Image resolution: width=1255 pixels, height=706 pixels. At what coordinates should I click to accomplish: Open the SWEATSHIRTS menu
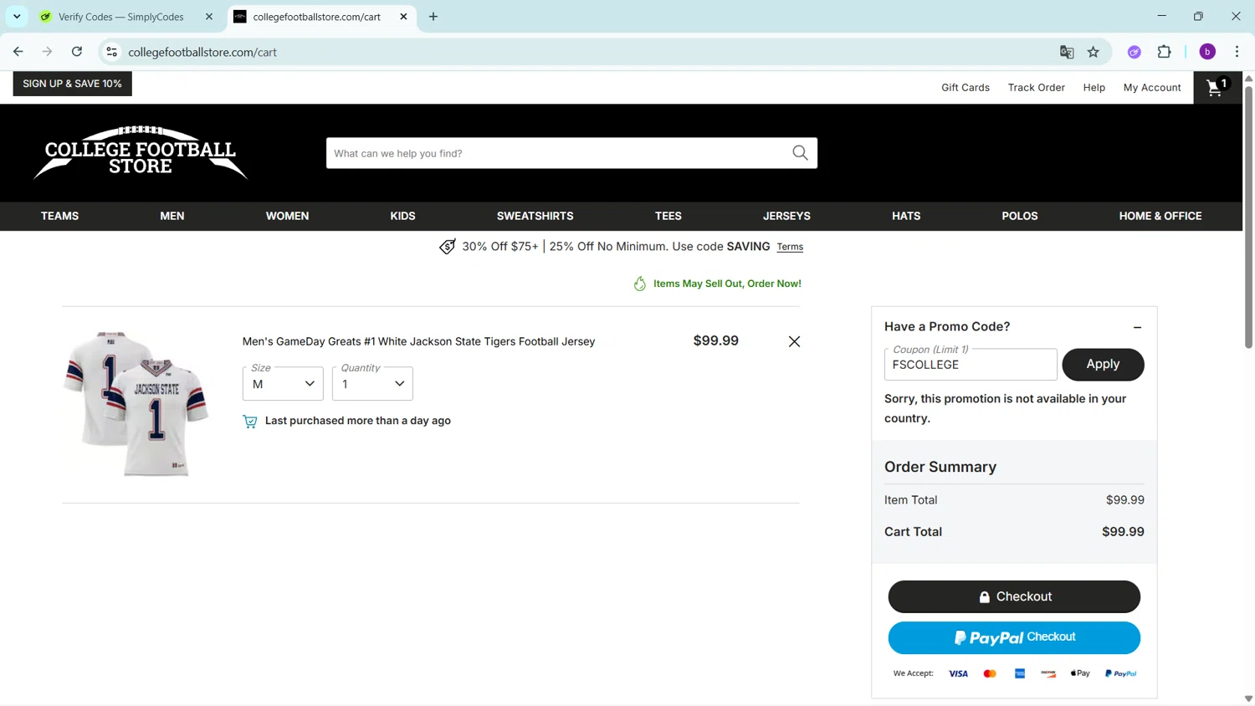coord(535,216)
